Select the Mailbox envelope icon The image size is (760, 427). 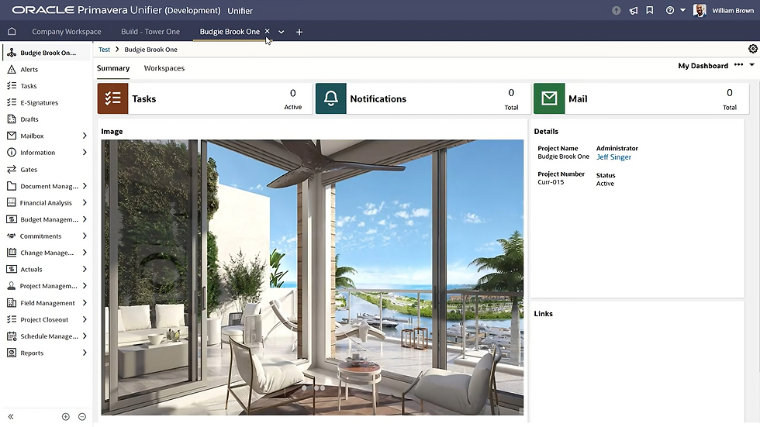pyautogui.click(x=12, y=136)
